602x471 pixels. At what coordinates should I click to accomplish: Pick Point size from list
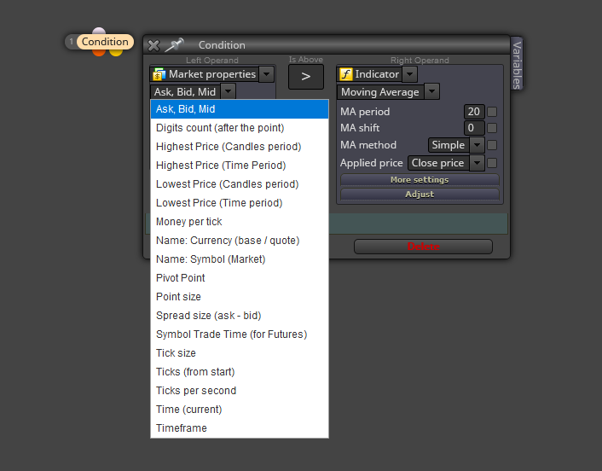tap(240, 297)
